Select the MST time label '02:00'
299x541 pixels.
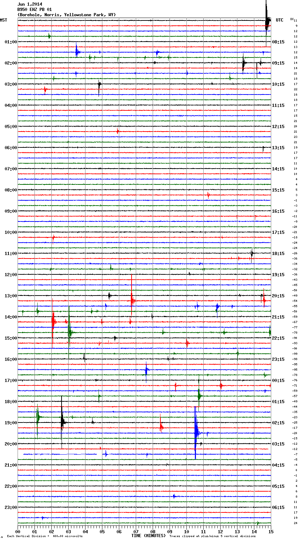[11, 63]
